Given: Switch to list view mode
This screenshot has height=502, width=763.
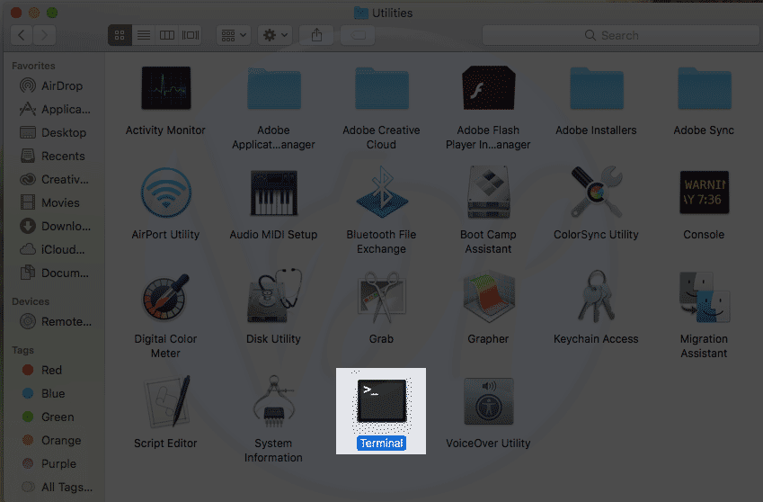Looking at the screenshot, I should [144, 35].
